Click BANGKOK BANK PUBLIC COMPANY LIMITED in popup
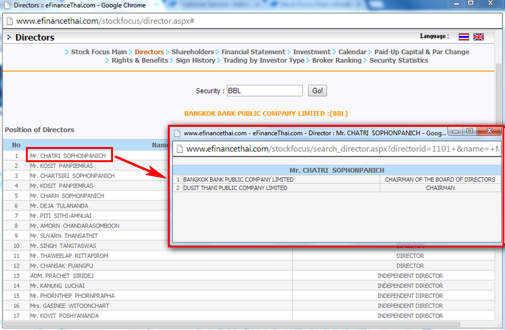 click(x=239, y=179)
